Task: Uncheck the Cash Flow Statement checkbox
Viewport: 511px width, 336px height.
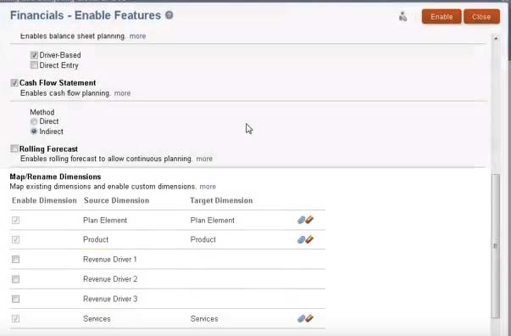Action: click(x=14, y=83)
